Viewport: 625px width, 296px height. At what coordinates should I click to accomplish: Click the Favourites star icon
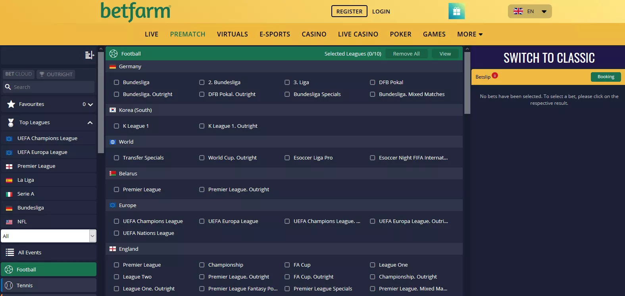(11, 104)
